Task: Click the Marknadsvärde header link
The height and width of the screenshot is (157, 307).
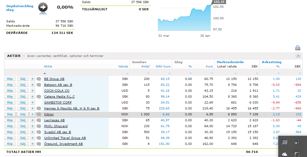Action: tap(230, 62)
